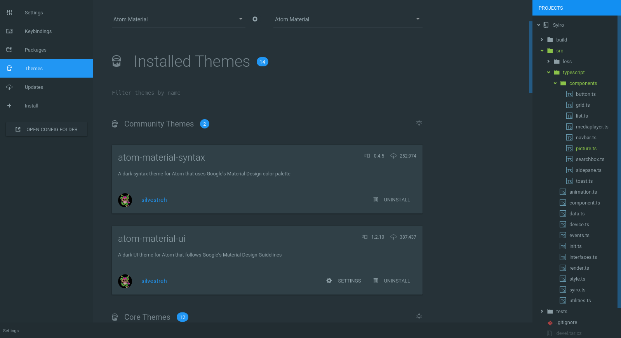Click the TS icon of button.ts
The width and height of the screenshot is (621, 338).
tap(569, 94)
